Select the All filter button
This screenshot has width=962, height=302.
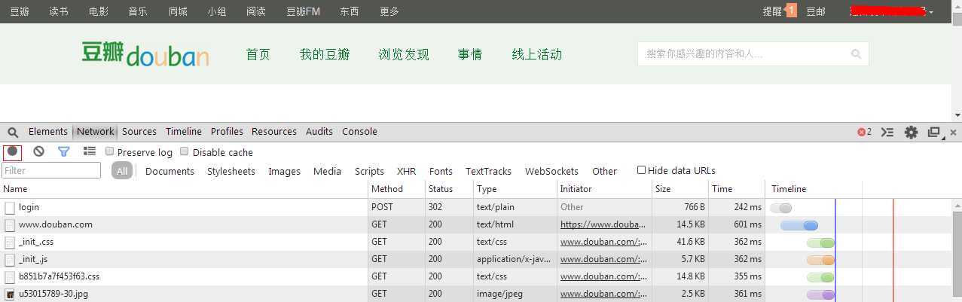pyautogui.click(x=122, y=171)
